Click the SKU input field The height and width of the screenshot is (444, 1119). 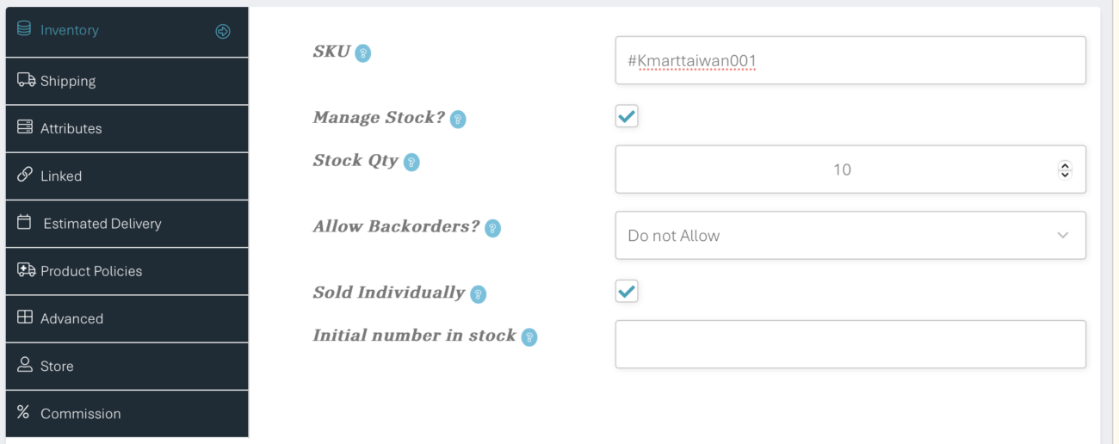(x=850, y=60)
